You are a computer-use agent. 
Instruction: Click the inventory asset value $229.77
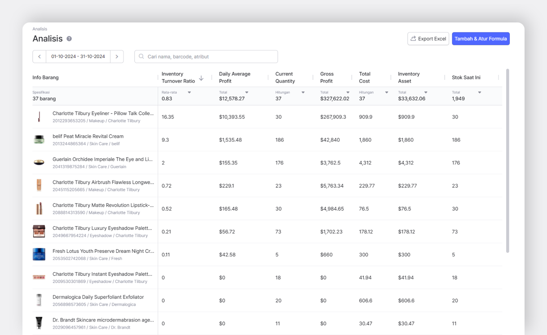point(407,185)
